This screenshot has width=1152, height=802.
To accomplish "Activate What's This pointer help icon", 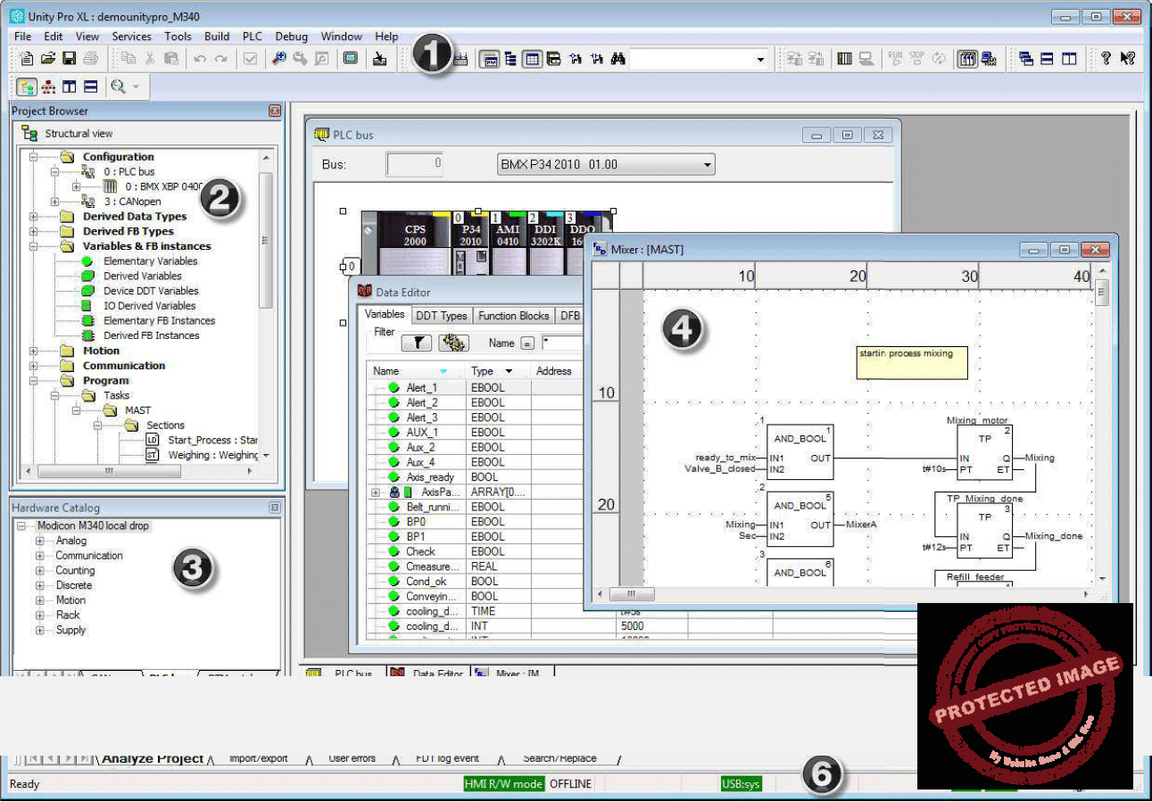I will pyautogui.click(x=1128, y=59).
